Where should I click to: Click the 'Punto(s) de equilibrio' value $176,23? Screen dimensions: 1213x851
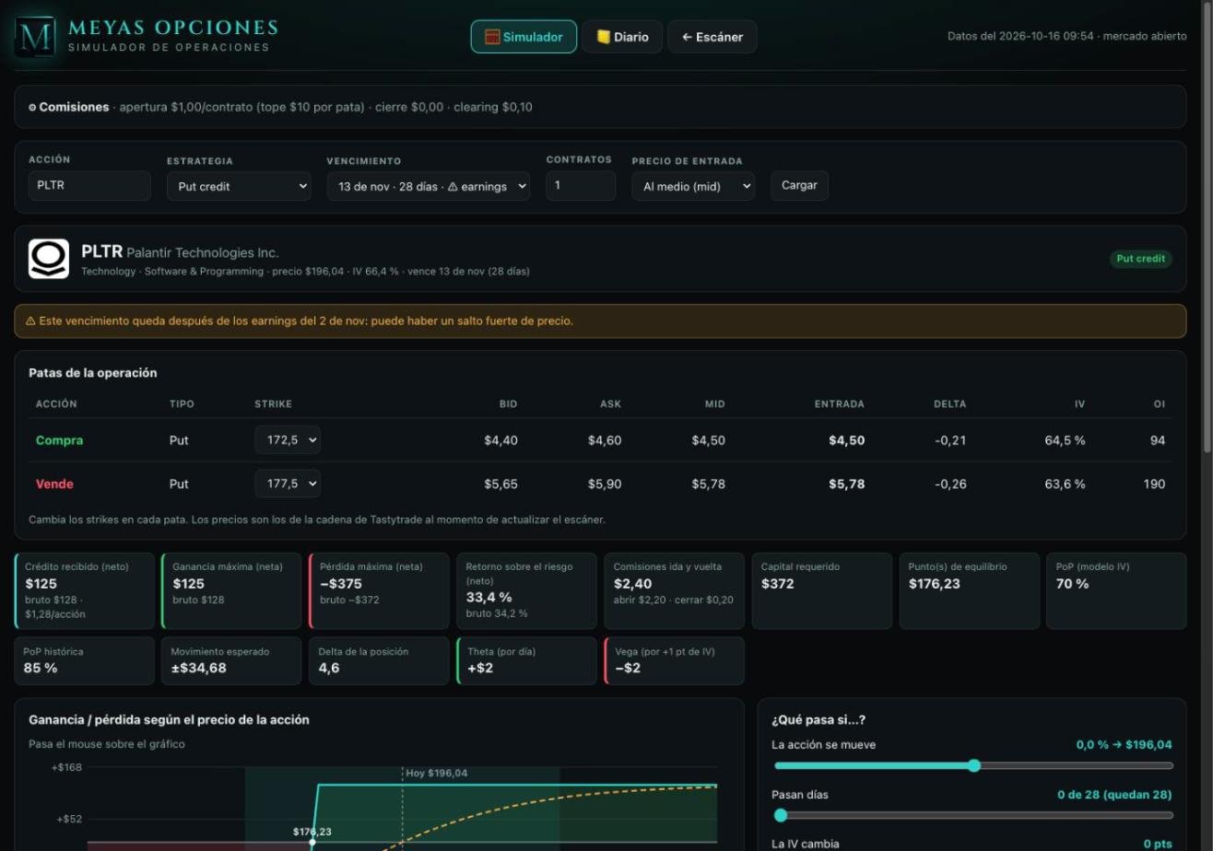pyautogui.click(x=934, y=584)
